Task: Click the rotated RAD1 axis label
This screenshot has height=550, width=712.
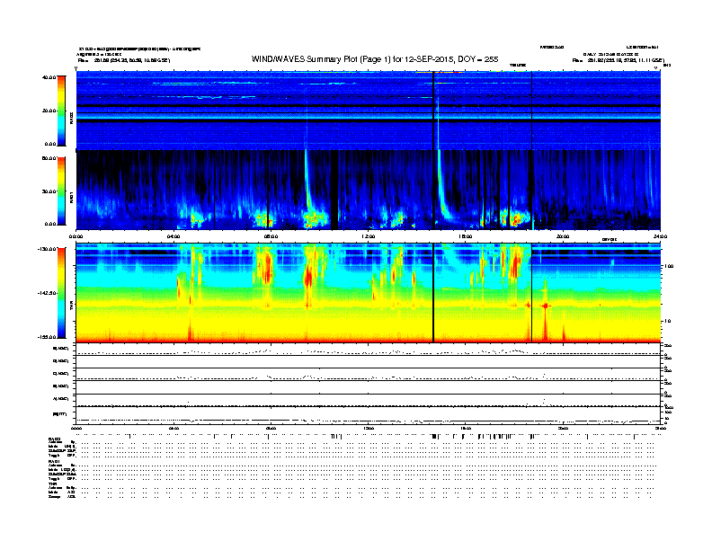Action: pyautogui.click(x=71, y=198)
